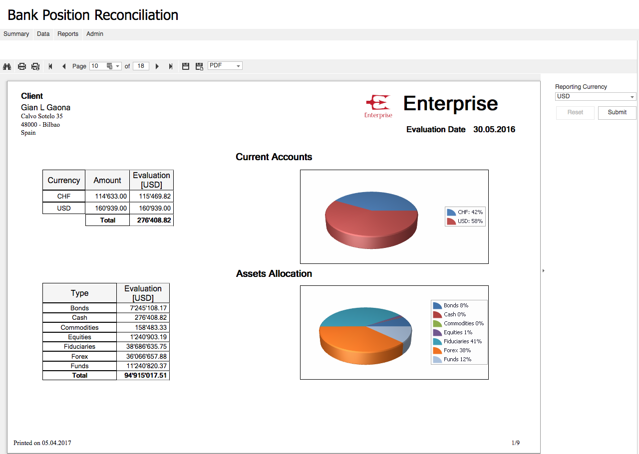Click the save/export report icon
The image size is (639, 454).
tap(186, 66)
